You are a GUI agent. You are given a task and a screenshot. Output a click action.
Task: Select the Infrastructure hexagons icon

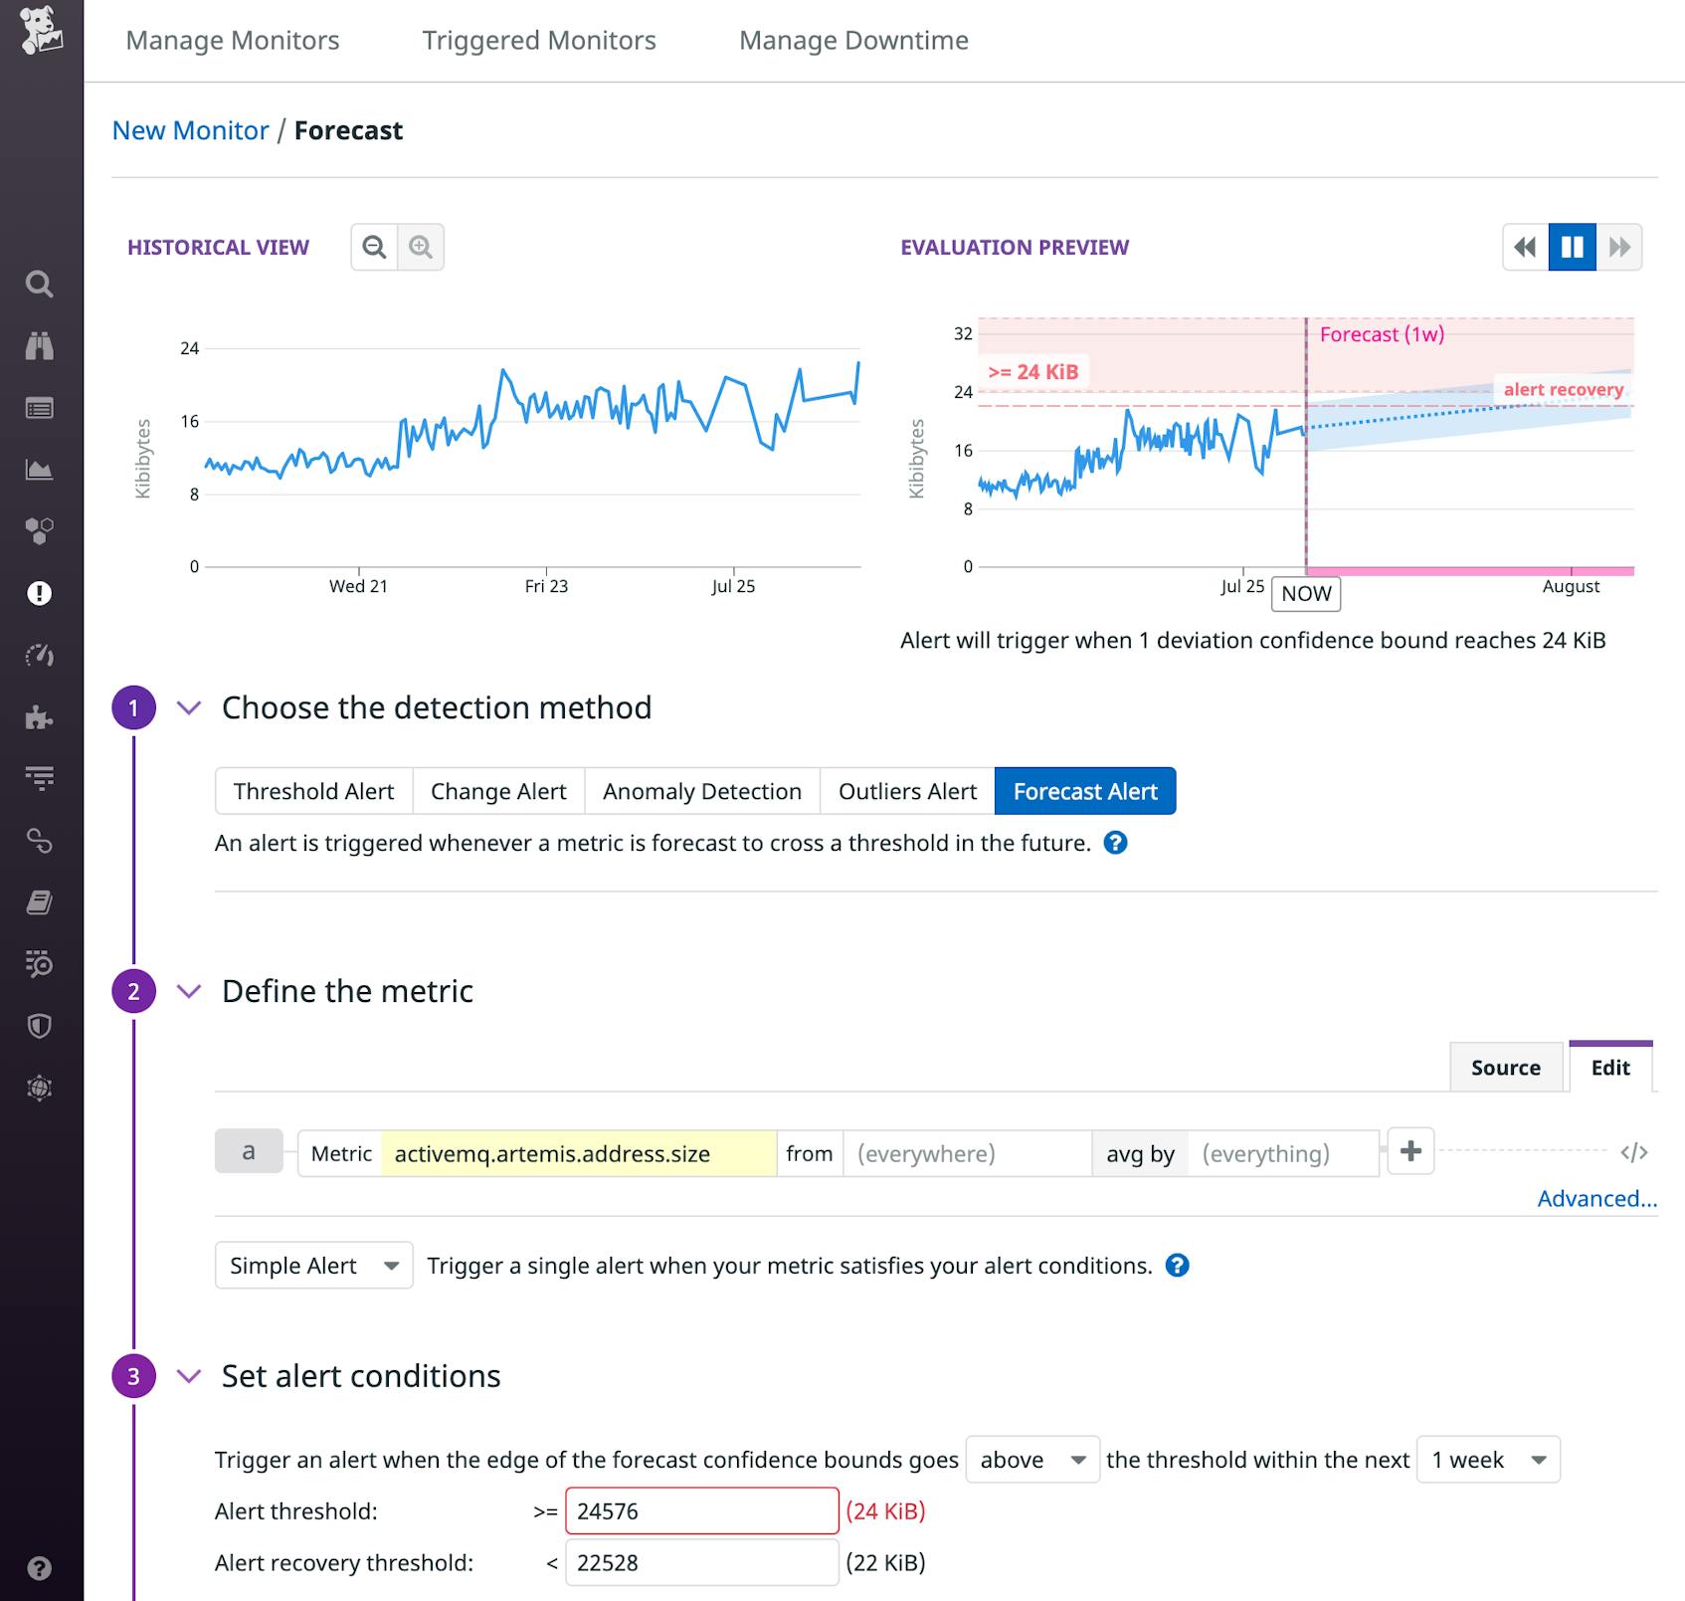pyautogui.click(x=40, y=531)
